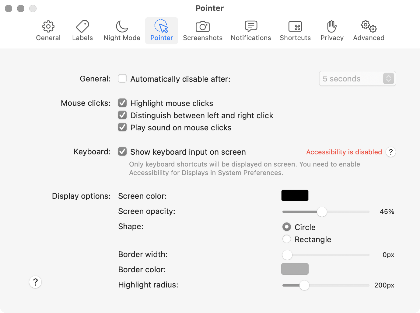Image resolution: width=420 pixels, height=313 pixels.
Task: Select the Rectangle shape option
Action: point(287,239)
